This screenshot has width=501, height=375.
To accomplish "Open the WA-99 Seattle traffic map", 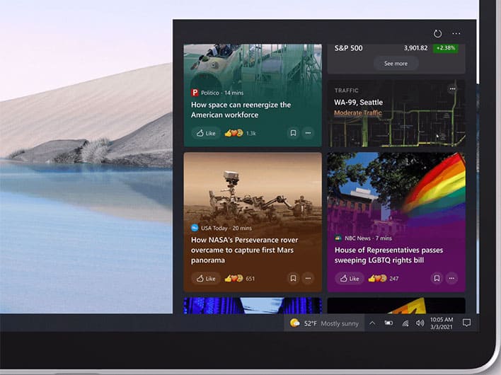I will tap(396, 113).
